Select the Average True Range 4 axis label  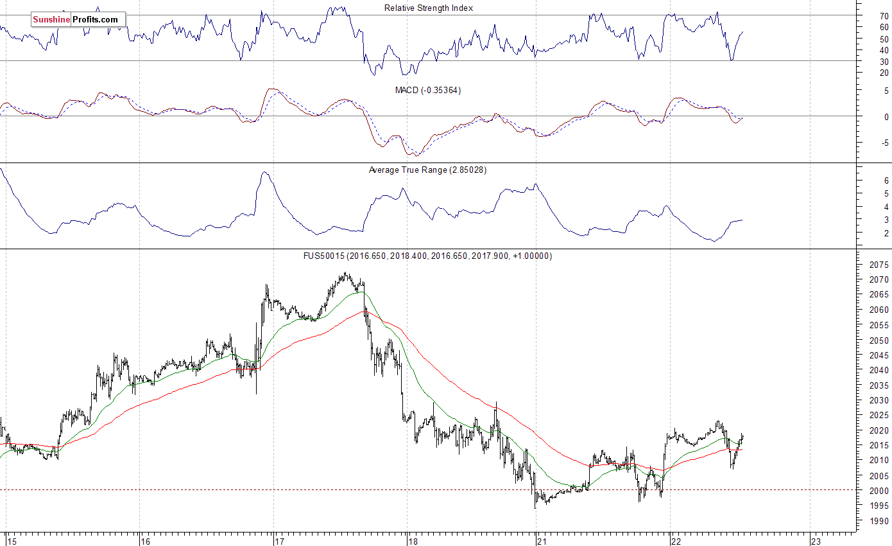click(x=887, y=207)
